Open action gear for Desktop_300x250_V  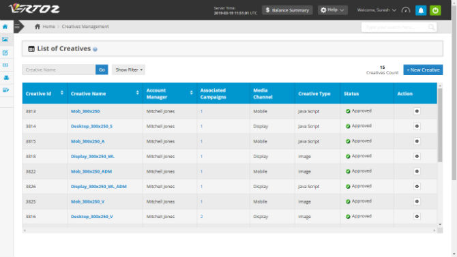point(417,217)
